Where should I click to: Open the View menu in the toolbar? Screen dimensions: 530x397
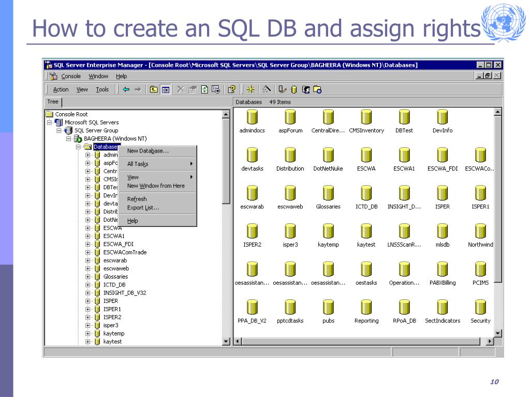pyautogui.click(x=82, y=89)
